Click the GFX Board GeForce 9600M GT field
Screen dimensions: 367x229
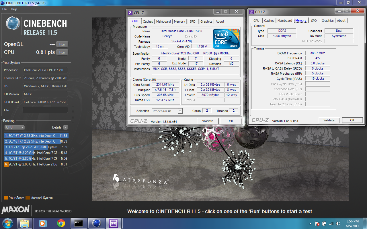[45, 102]
